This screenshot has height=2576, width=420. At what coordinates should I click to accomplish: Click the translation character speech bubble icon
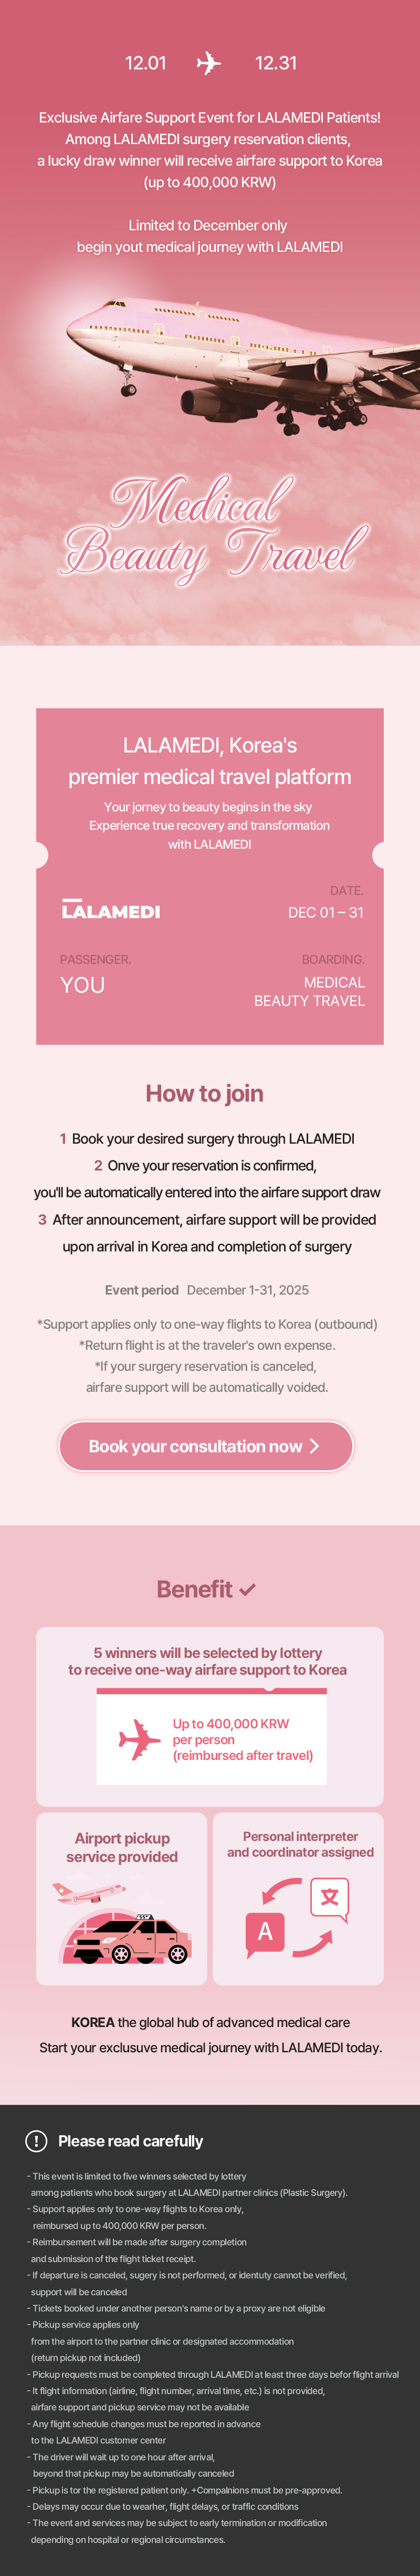click(329, 1897)
